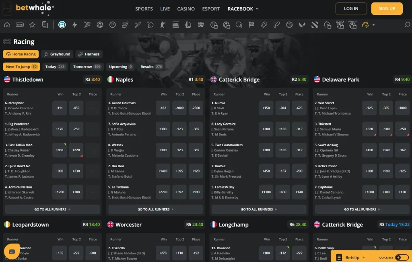Select the Valorant icon

coord(302,25)
